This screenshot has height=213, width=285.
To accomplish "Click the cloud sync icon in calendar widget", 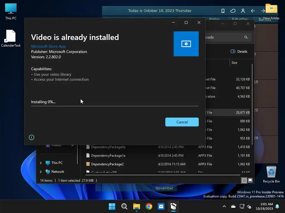I will [x=233, y=11].
